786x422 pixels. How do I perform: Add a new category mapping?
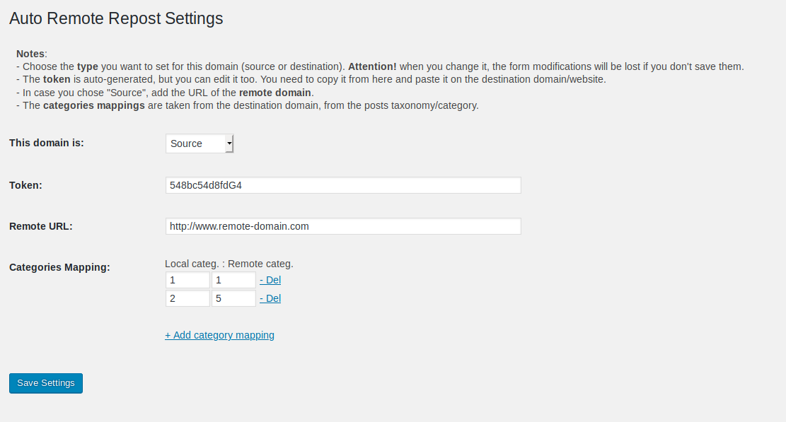219,335
